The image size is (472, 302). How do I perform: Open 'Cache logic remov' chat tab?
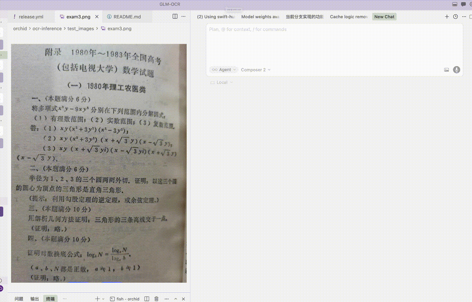[x=349, y=16]
